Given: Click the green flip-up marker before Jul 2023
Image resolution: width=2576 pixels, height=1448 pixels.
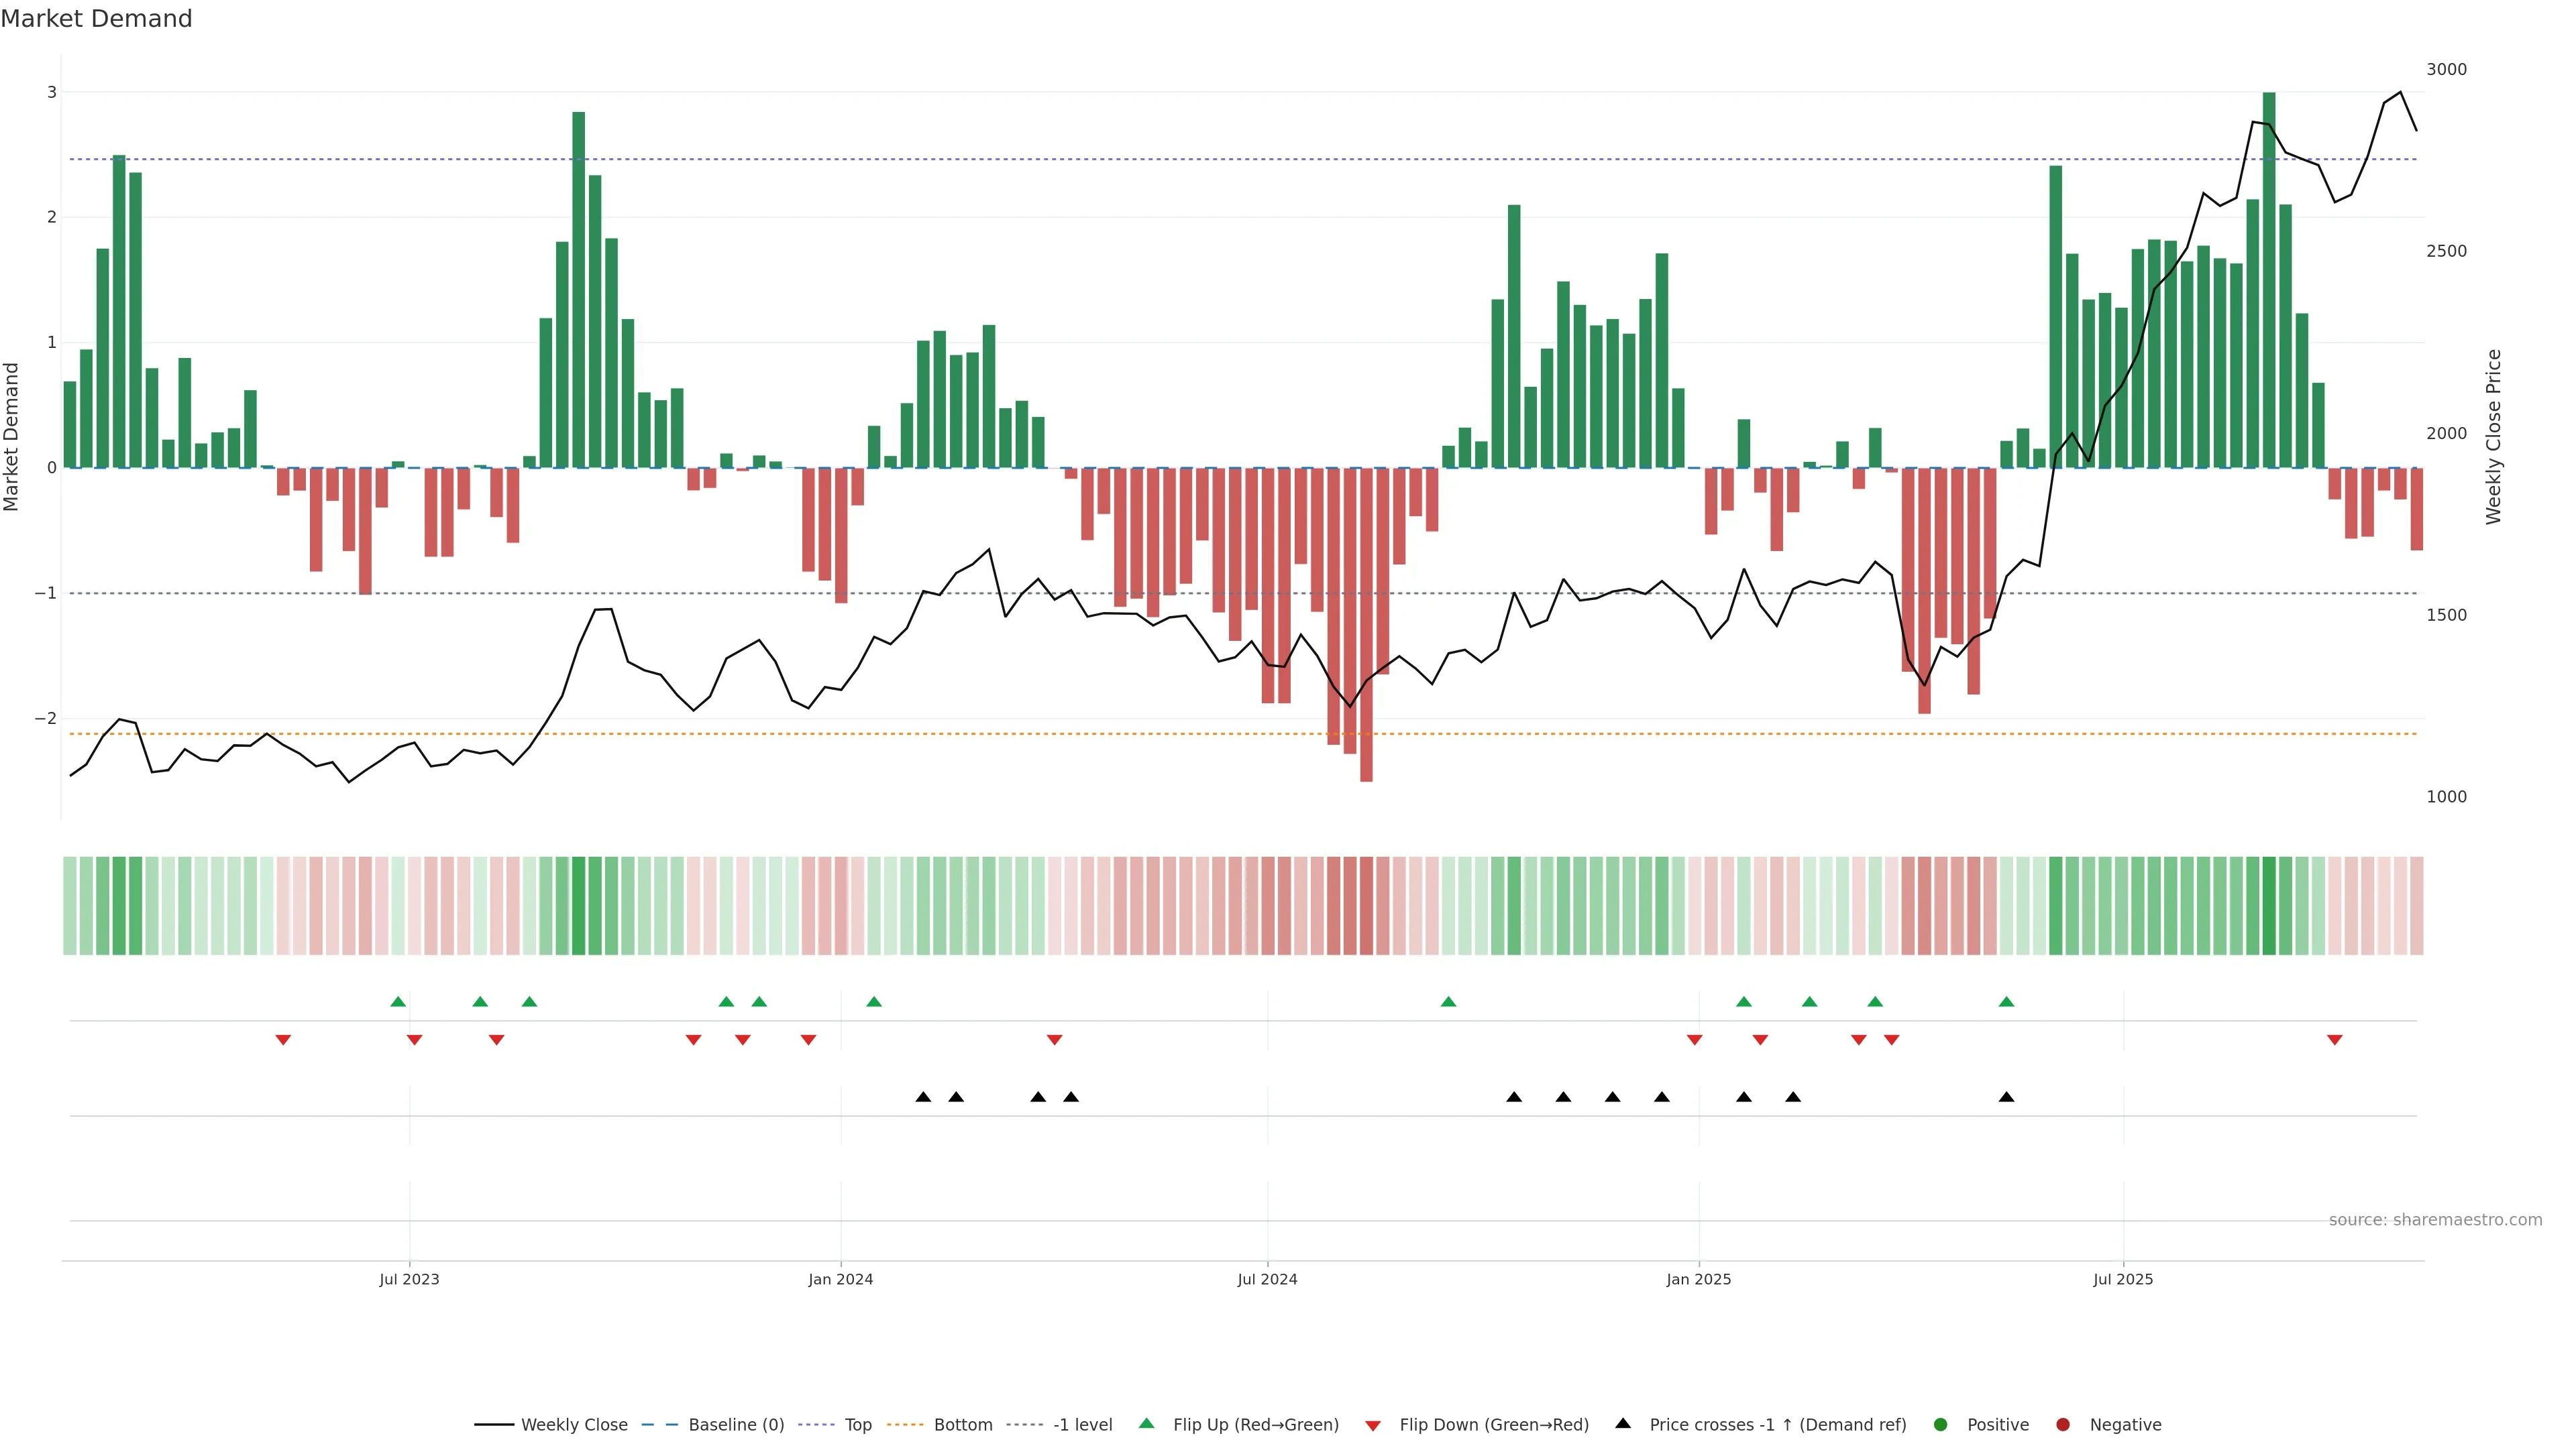Looking at the screenshot, I should [x=398, y=1002].
